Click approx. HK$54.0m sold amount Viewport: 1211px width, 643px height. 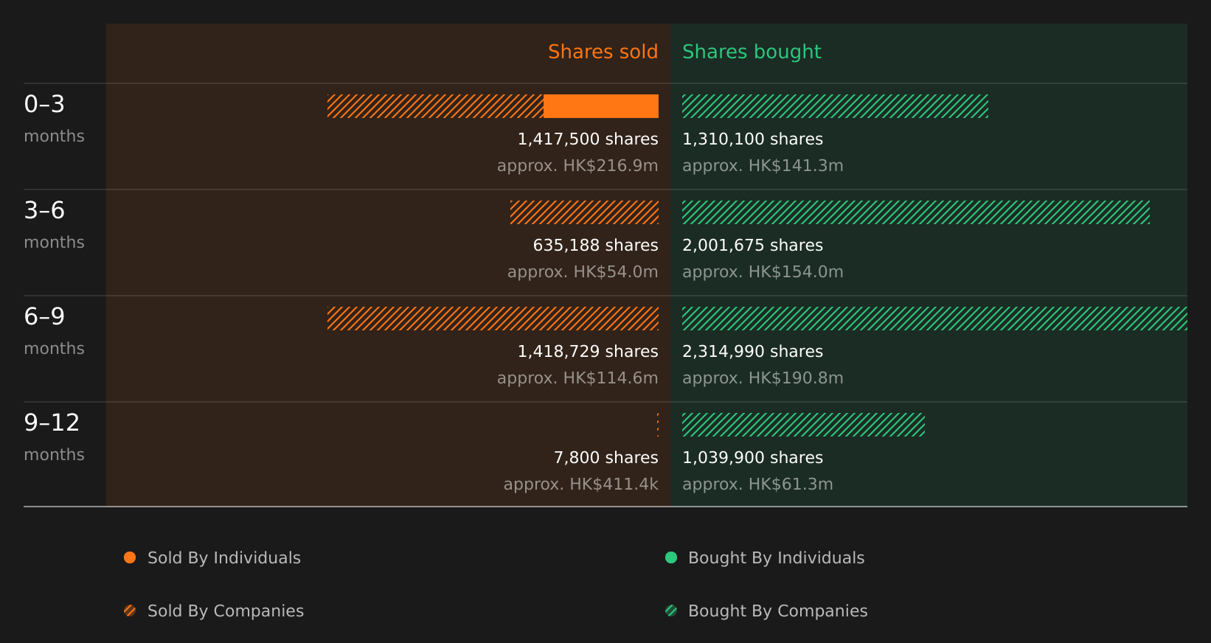click(x=583, y=272)
